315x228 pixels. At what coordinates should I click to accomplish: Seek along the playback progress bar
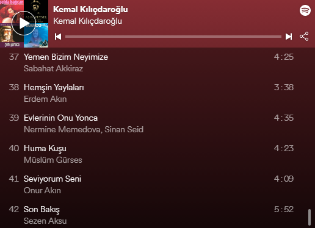click(x=173, y=37)
